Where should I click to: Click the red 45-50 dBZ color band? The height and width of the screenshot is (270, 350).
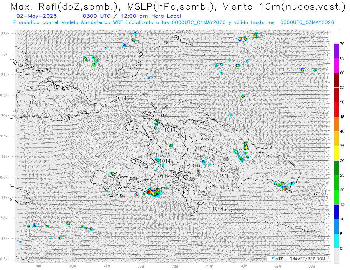pos(336,110)
